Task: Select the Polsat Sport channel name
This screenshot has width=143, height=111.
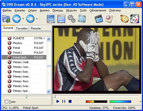Action: [20, 57]
